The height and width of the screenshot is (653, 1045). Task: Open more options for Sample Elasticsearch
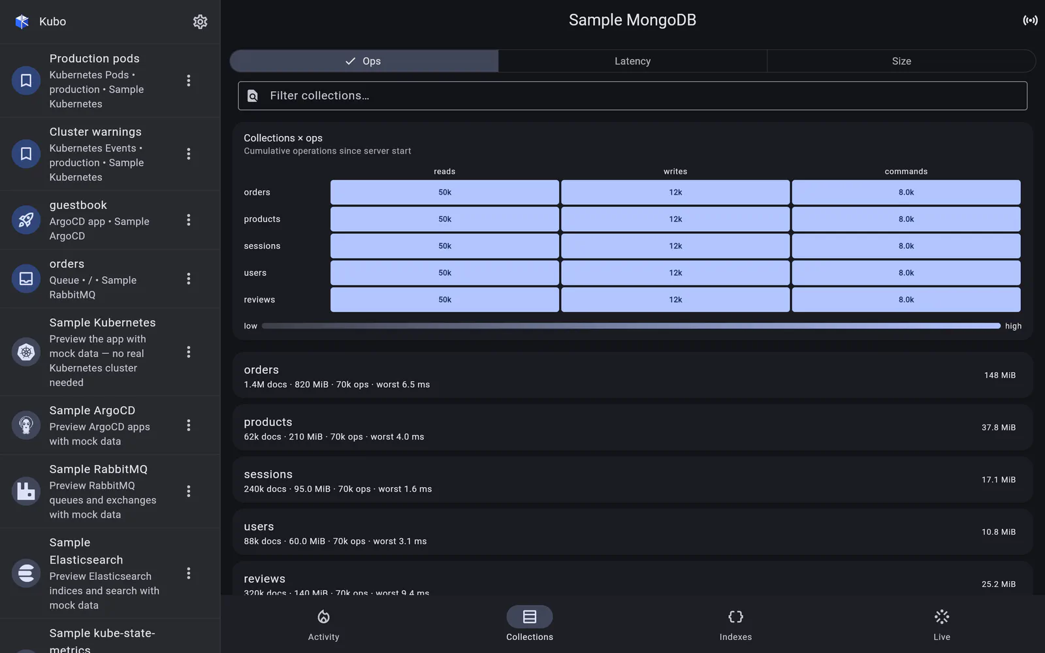pos(189,573)
